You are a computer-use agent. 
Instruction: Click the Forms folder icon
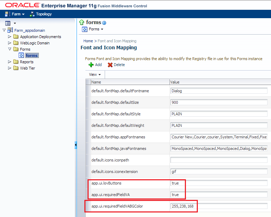16,49
